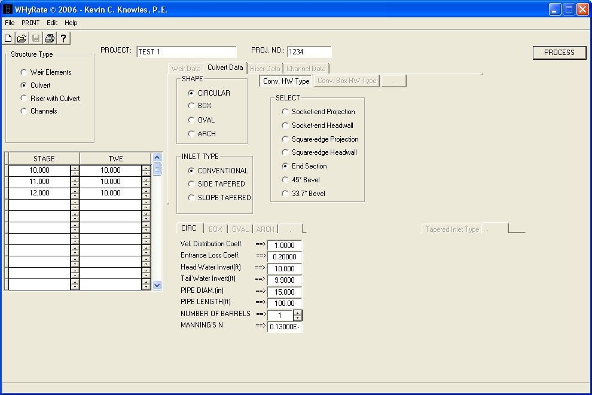Click the Save disk toolbar icon

[35, 38]
